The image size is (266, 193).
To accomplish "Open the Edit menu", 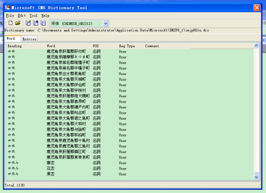I will tap(22, 15).
